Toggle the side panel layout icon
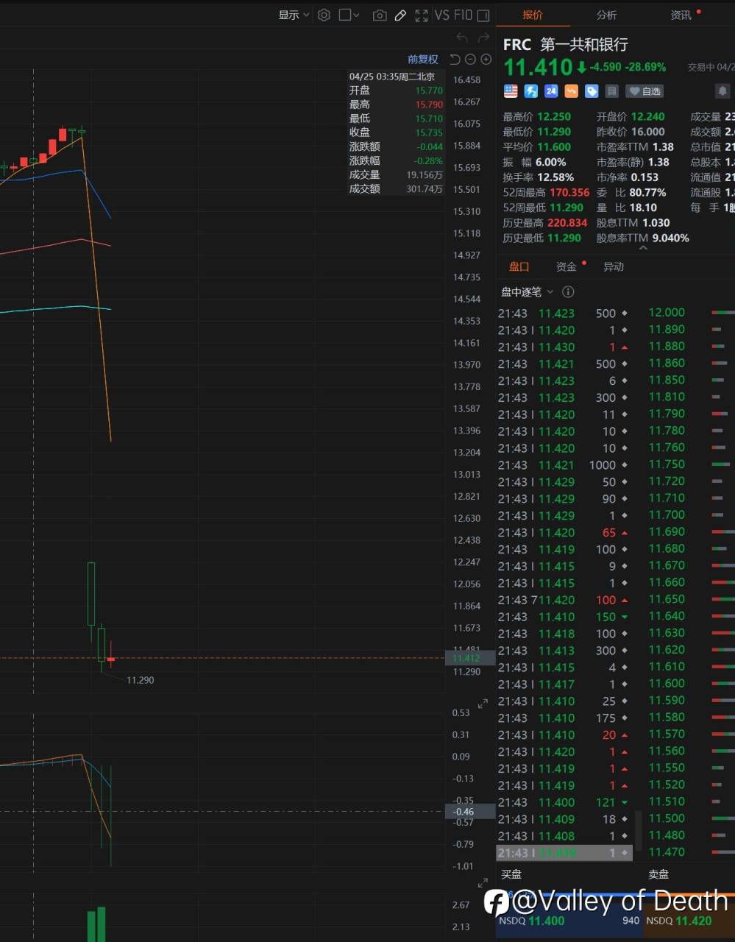Image resolution: width=735 pixels, height=942 pixels. click(x=483, y=15)
